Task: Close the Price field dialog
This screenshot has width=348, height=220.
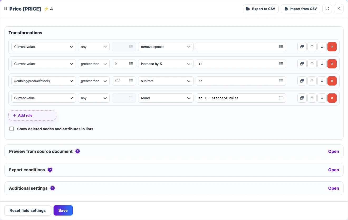Action: 339,9
